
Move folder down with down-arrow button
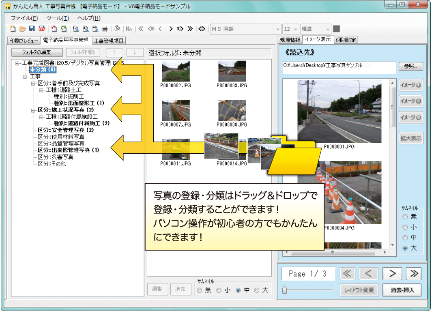click(x=135, y=52)
